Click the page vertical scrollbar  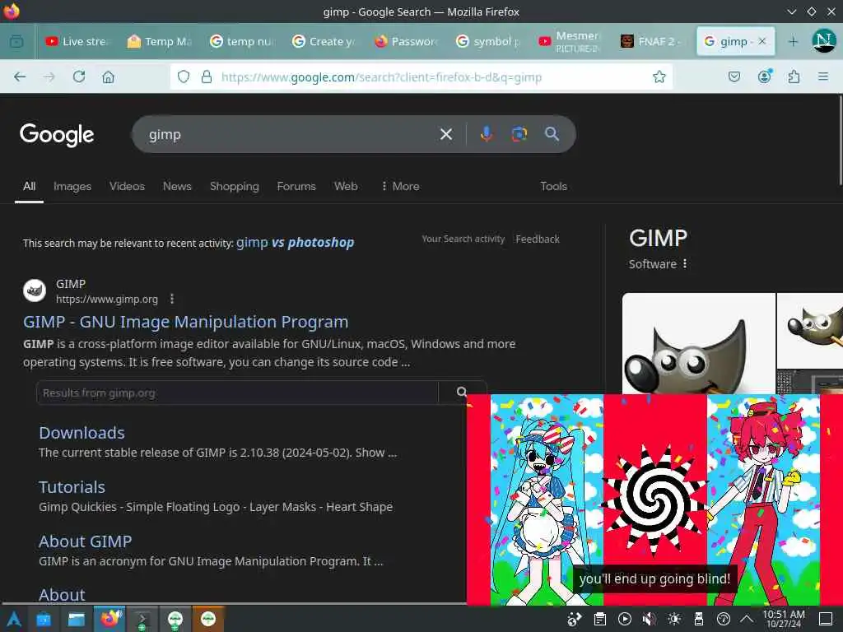pos(841,141)
